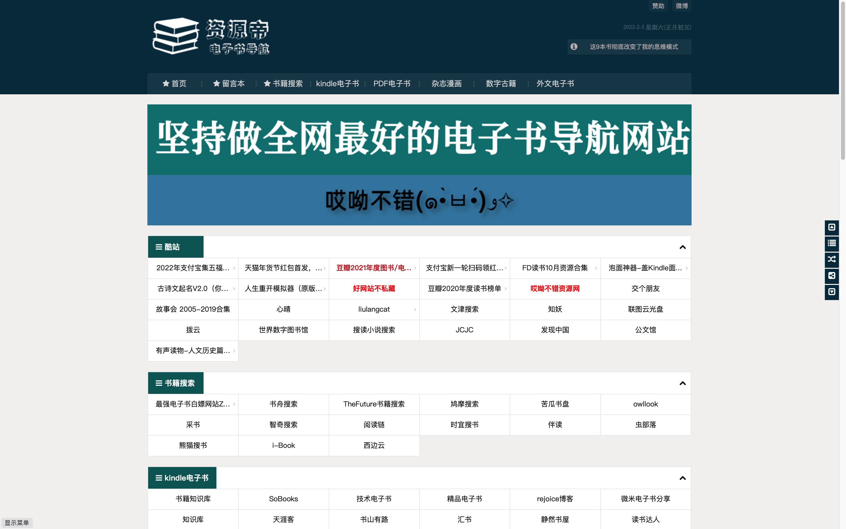Collapse the kindle电子书 section with chevron
This screenshot has height=529, width=846.
coord(682,478)
